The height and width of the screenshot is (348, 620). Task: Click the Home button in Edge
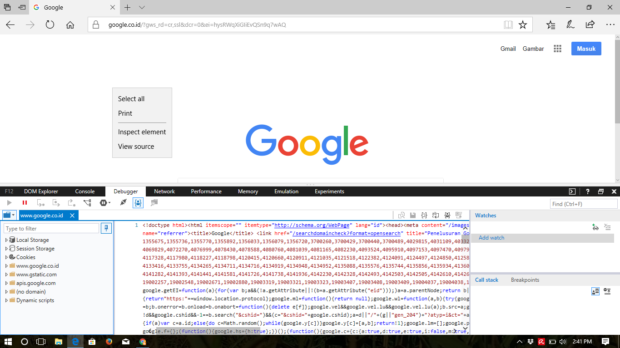[x=70, y=25]
